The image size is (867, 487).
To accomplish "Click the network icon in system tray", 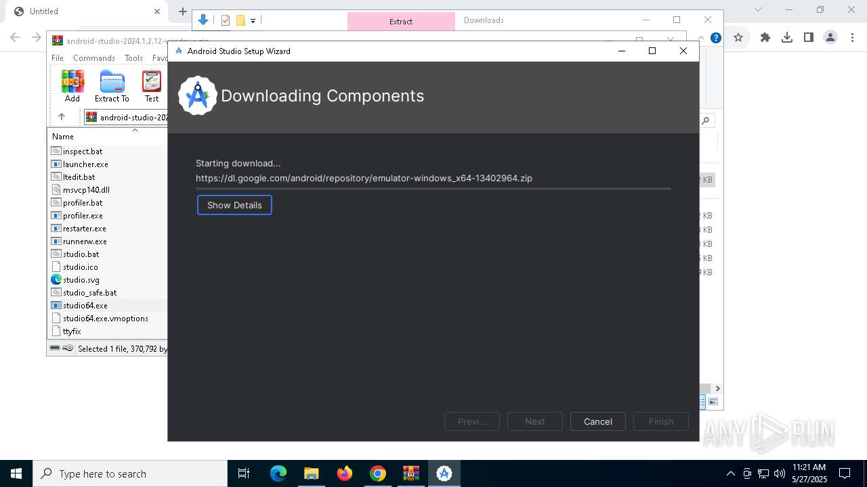I will [763, 473].
